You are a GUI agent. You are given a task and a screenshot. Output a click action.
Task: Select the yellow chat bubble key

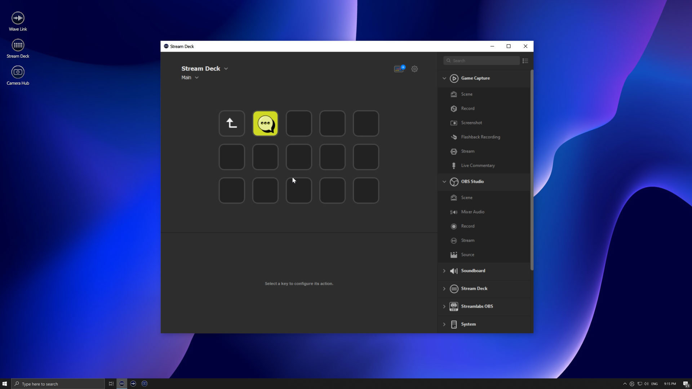point(265,124)
